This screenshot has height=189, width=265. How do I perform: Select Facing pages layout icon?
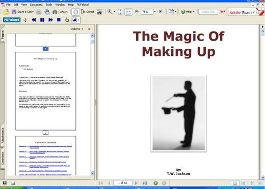point(260,183)
